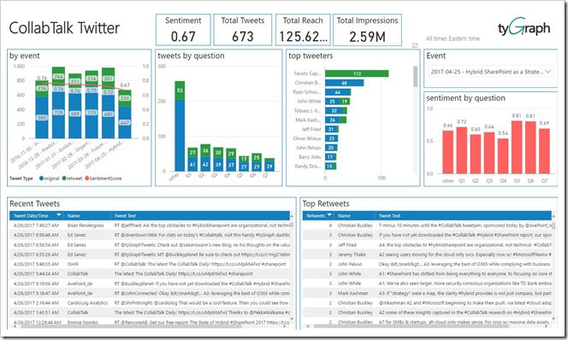This screenshot has height=340, width=568.
Task: Click 'Mark Kashman' in Top Retweets
Action: pos(352,293)
